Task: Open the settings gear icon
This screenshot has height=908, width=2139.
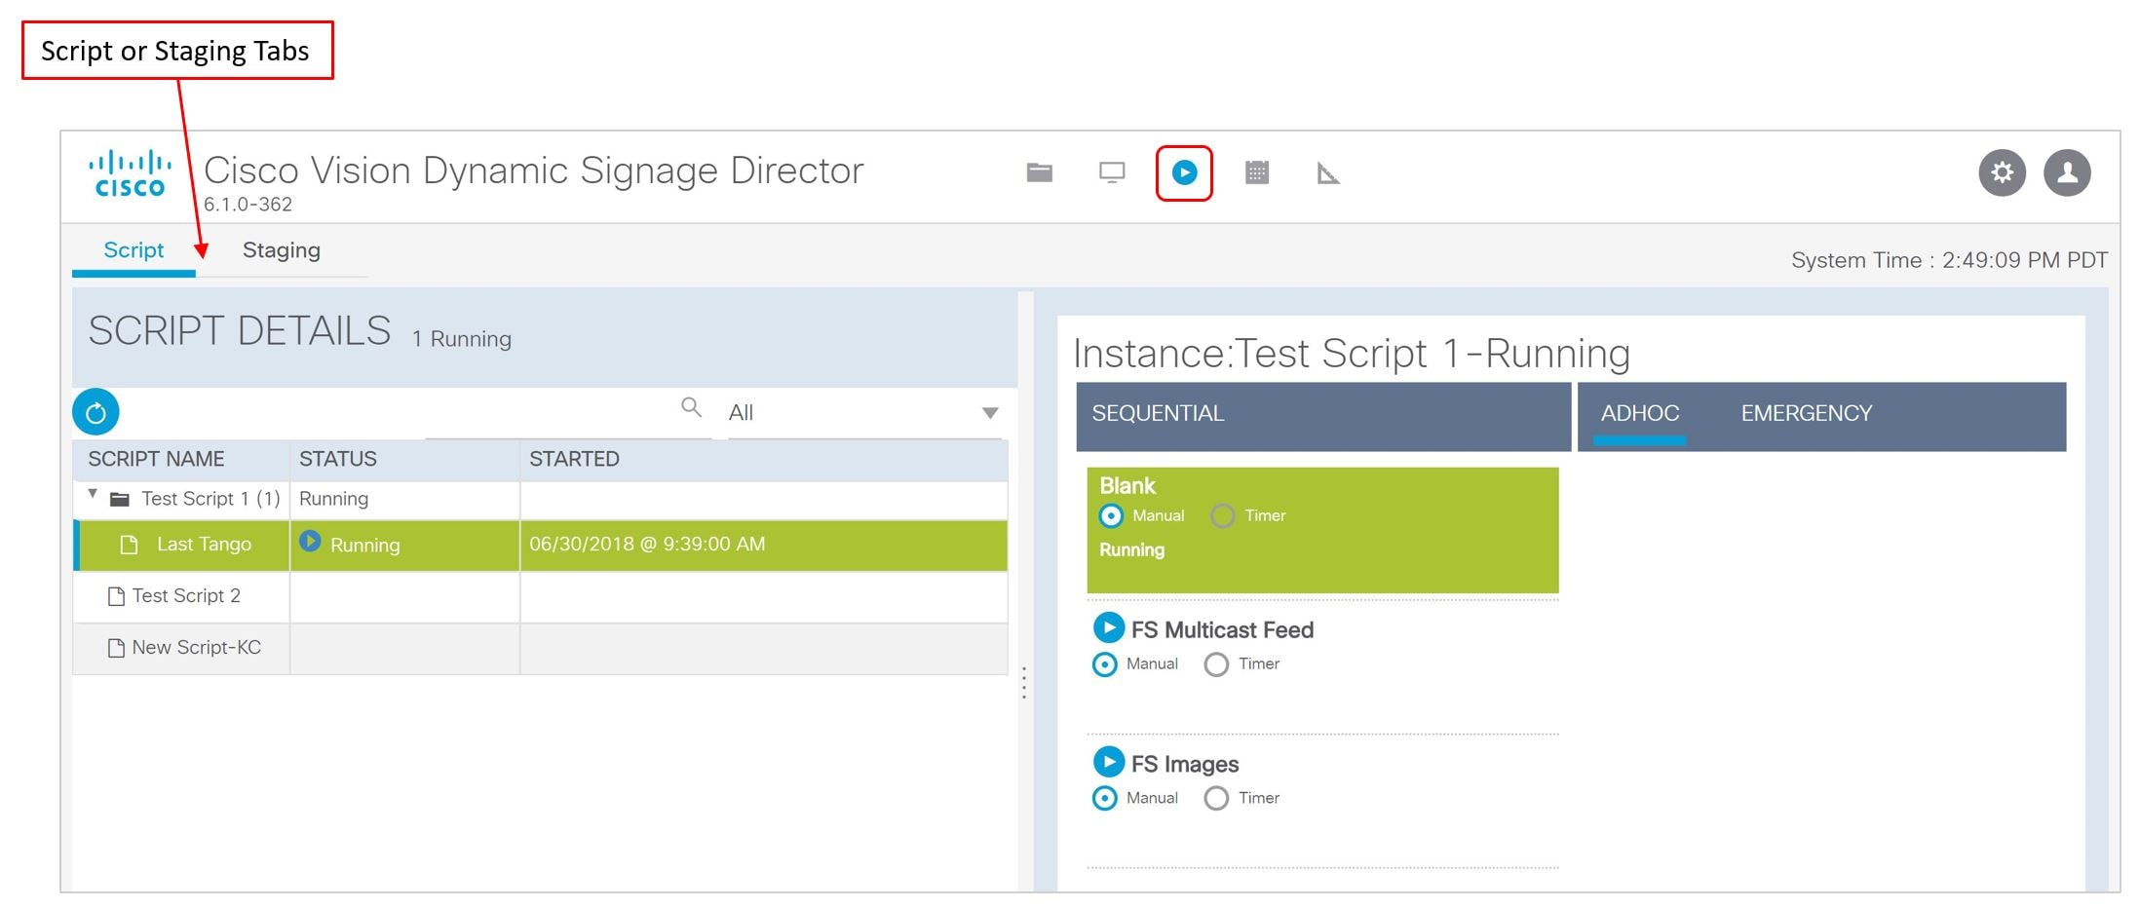Action: click(2002, 172)
